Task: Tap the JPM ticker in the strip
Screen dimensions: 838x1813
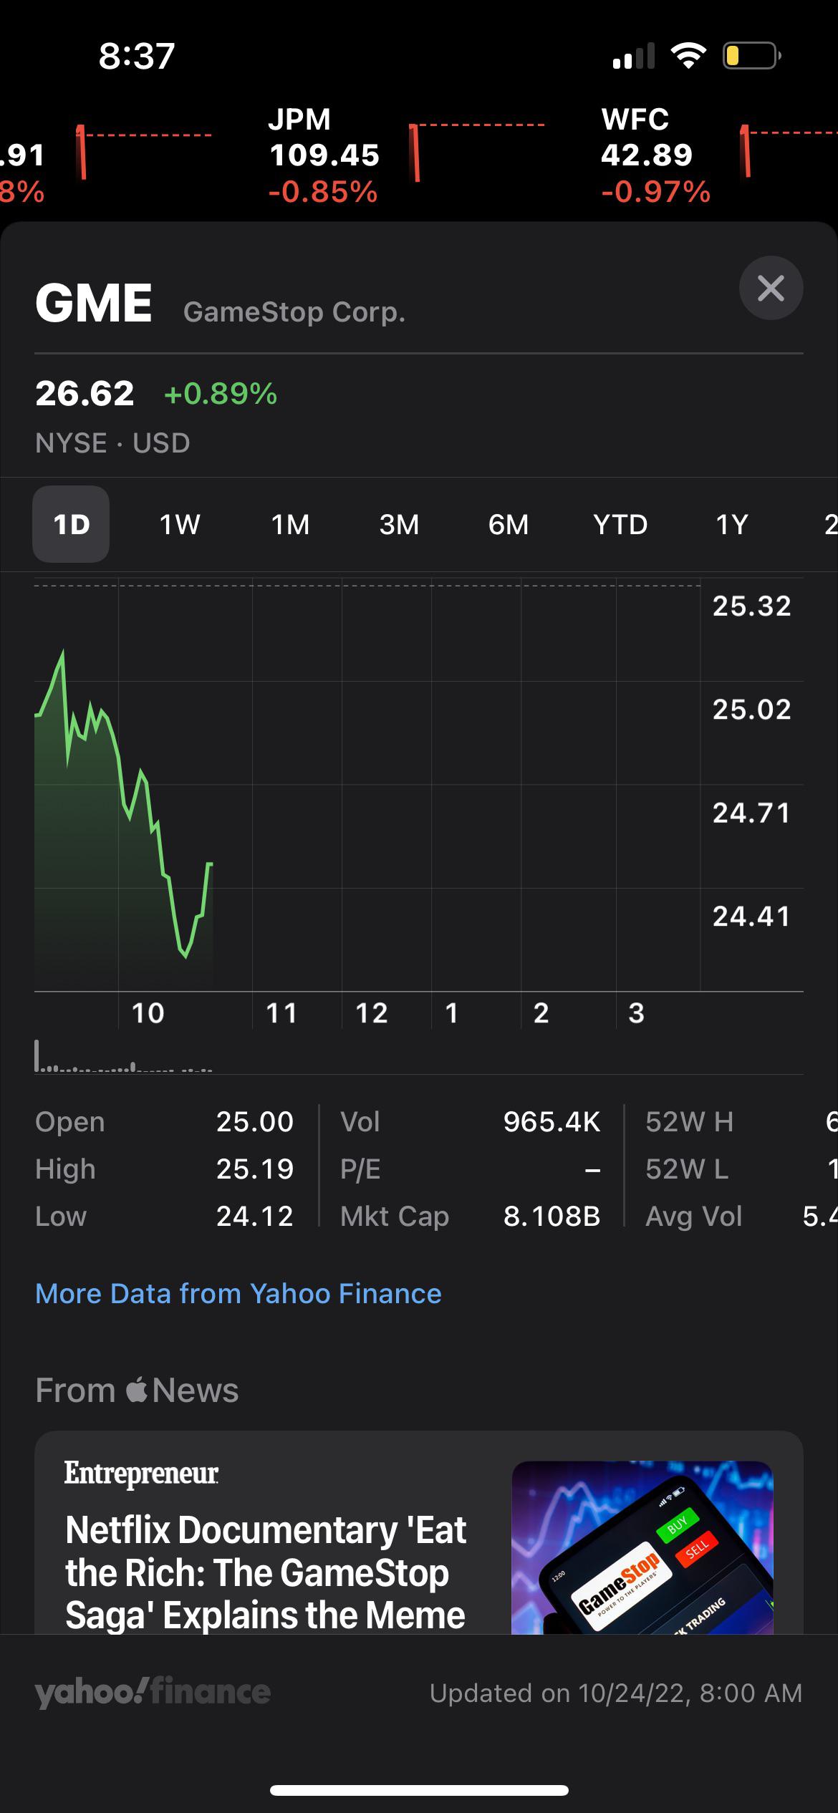Action: [324, 155]
